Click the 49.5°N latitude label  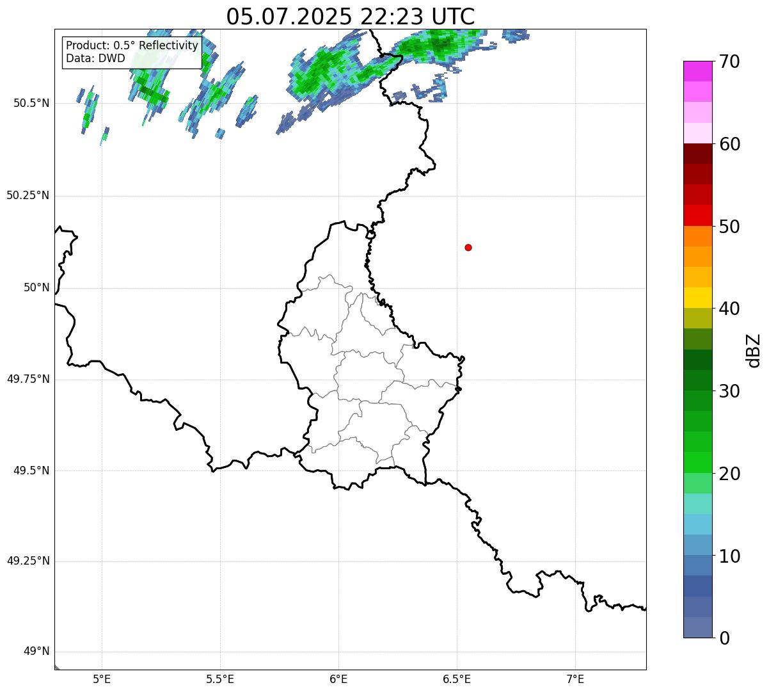pyautogui.click(x=31, y=471)
